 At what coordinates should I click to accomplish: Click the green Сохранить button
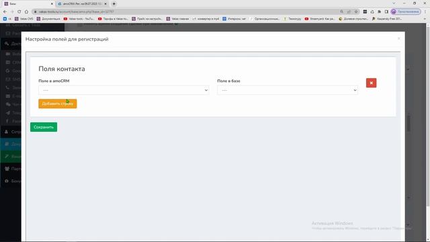point(44,127)
